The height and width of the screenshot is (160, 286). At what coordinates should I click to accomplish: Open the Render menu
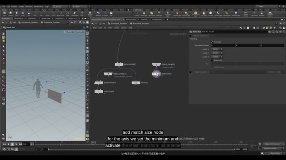click(14, 7)
